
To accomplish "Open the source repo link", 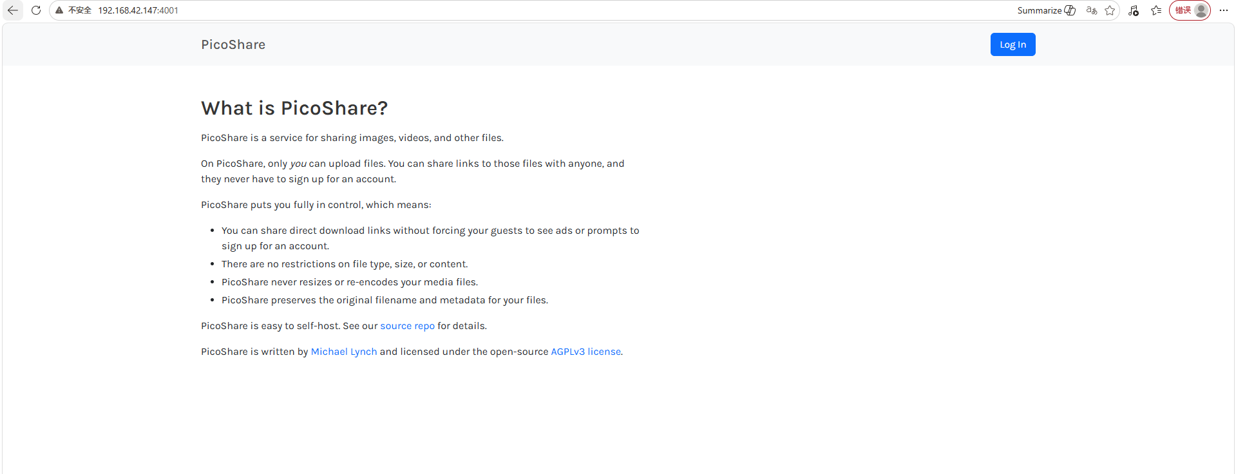I will 407,326.
